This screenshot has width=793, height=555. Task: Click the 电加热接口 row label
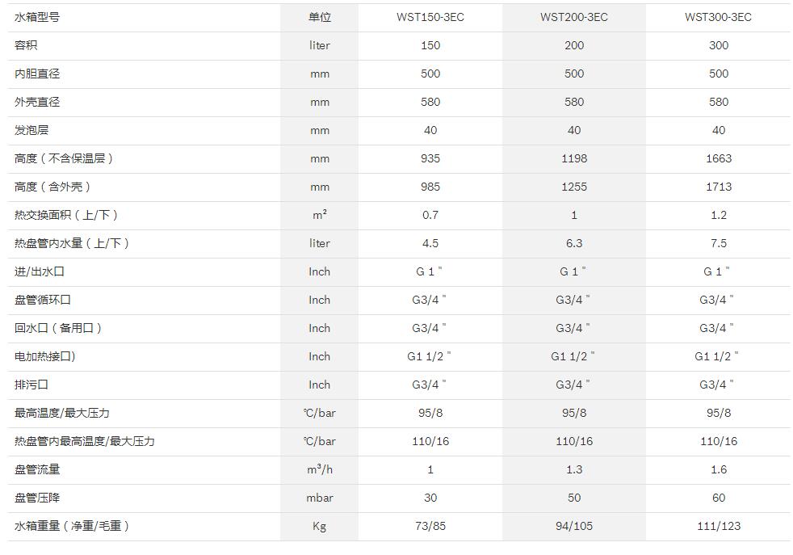[x=45, y=356]
